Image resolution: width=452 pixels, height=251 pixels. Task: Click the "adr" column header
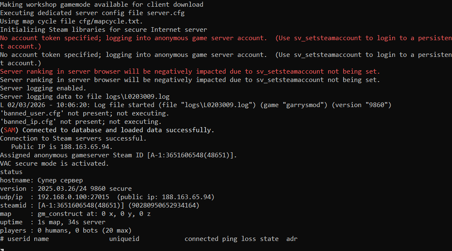(292, 239)
